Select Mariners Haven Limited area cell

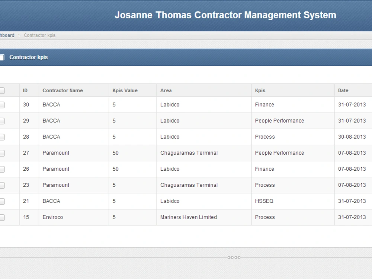[x=188, y=217]
